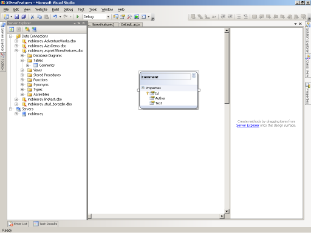The height and width of the screenshot is (233, 311).
Task: Click the Comment entity name field
Action: coord(166,77)
